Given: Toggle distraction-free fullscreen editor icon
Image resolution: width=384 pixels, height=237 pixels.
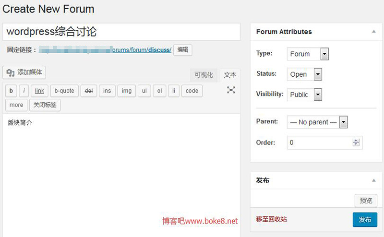Looking at the screenshot, I should [231, 90].
